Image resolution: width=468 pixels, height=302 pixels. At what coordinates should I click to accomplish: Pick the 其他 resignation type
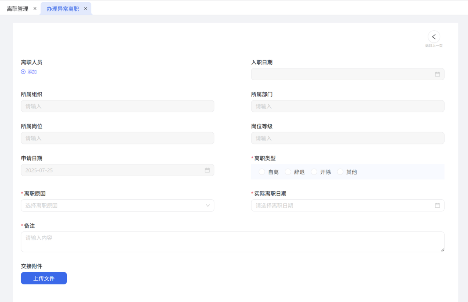coord(340,172)
